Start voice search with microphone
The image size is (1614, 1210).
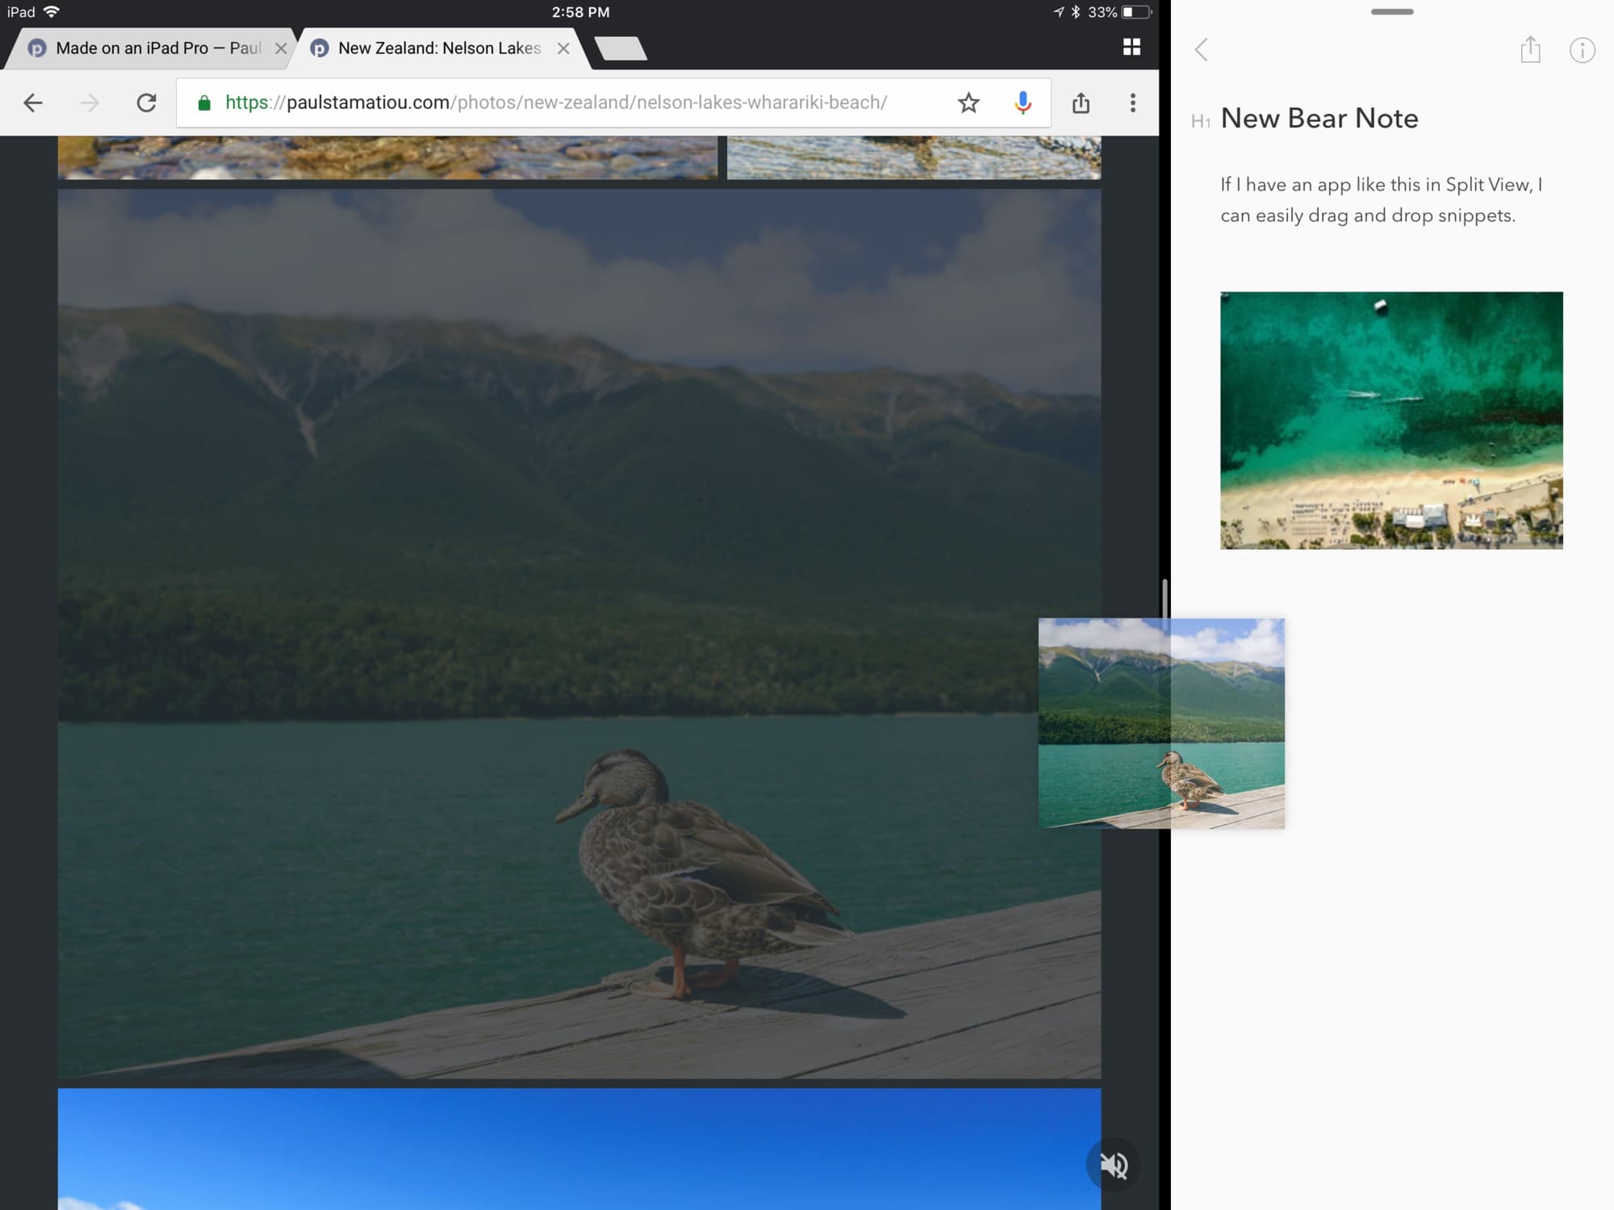click(x=1022, y=103)
